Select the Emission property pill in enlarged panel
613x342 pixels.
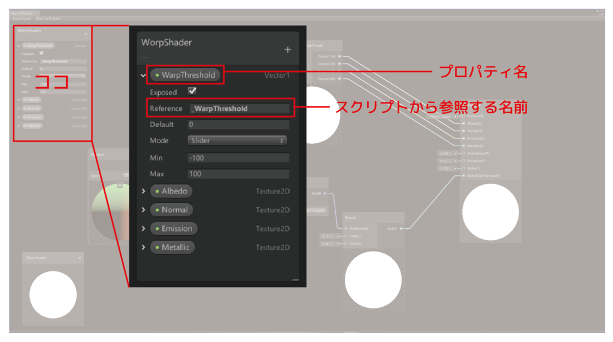point(174,229)
